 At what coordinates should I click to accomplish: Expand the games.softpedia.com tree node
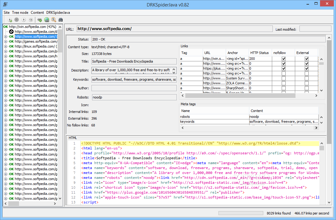pos(6,41)
